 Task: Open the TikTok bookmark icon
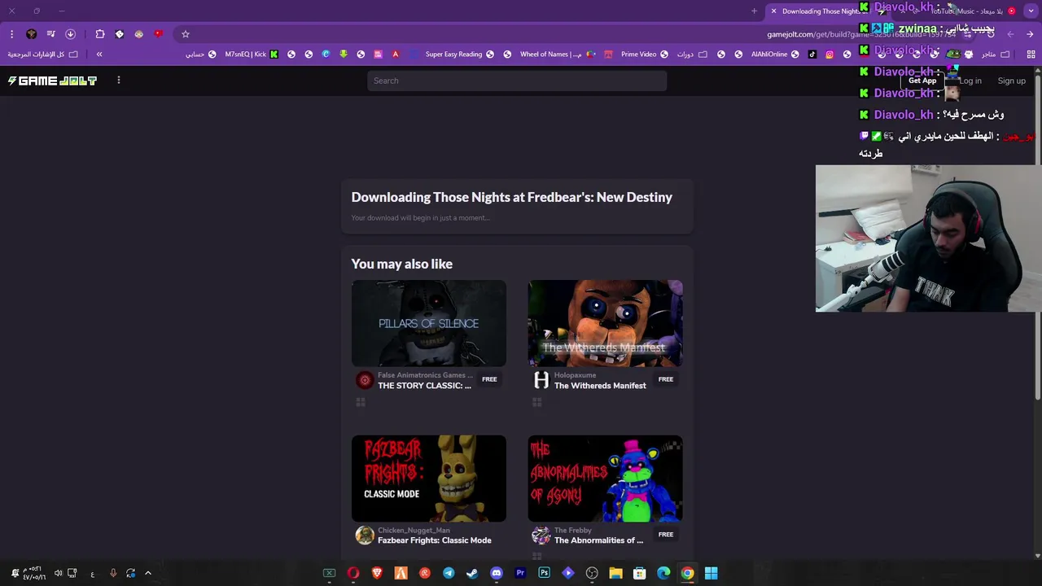(812, 55)
